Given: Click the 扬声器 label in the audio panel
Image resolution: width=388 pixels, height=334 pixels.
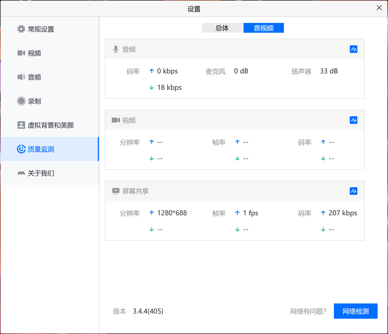Looking at the screenshot, I should 301,71.
